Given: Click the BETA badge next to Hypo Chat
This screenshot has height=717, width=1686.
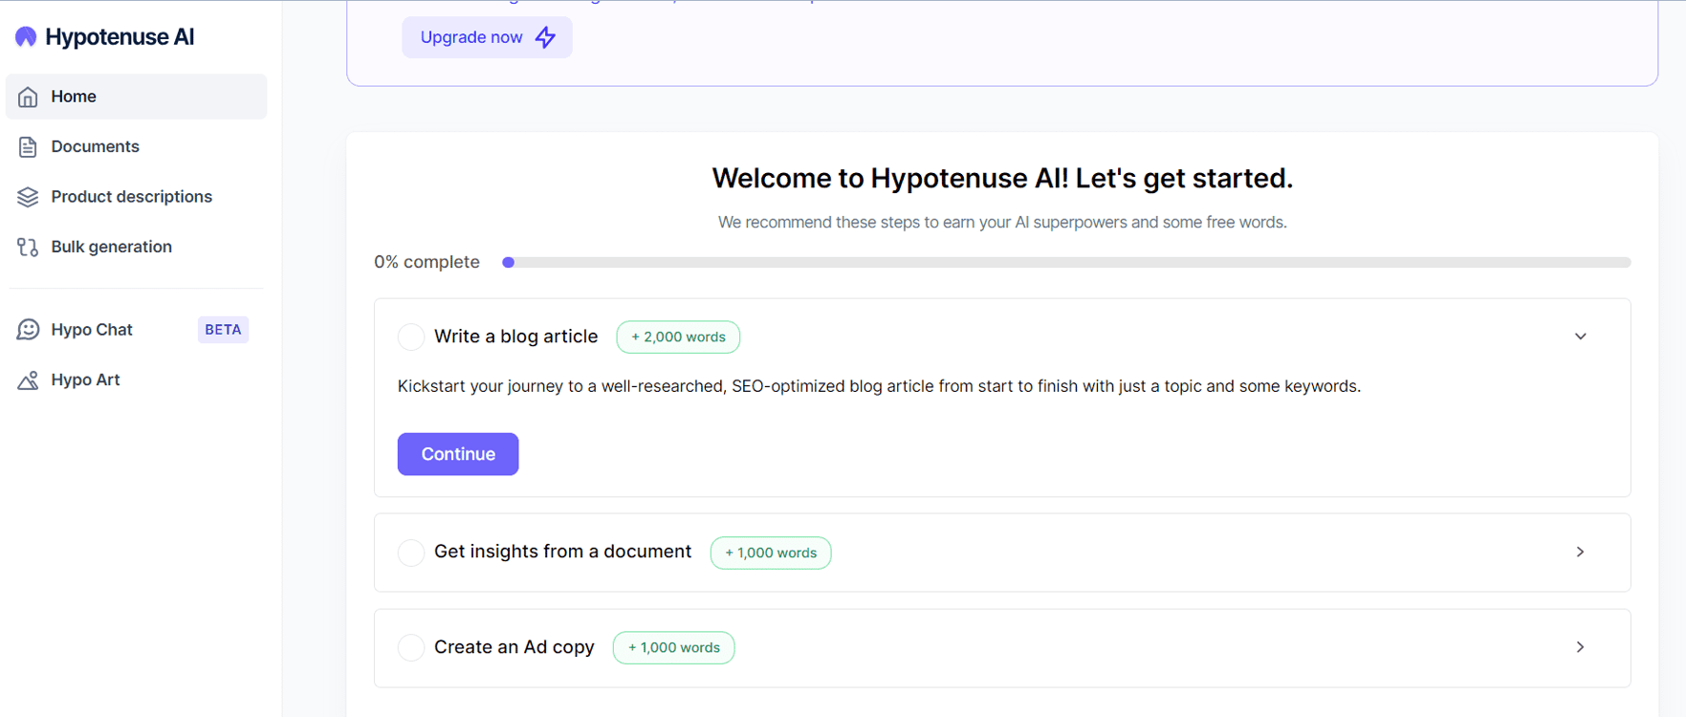Looking at the screenshot, I should click(223, 329).
